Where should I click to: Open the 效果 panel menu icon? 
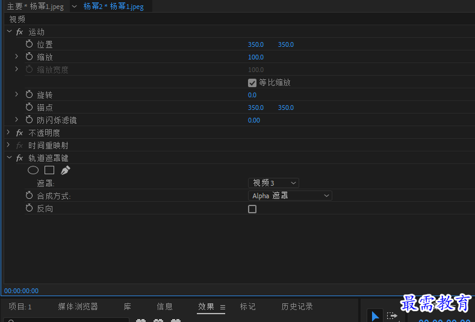(223, 307)
